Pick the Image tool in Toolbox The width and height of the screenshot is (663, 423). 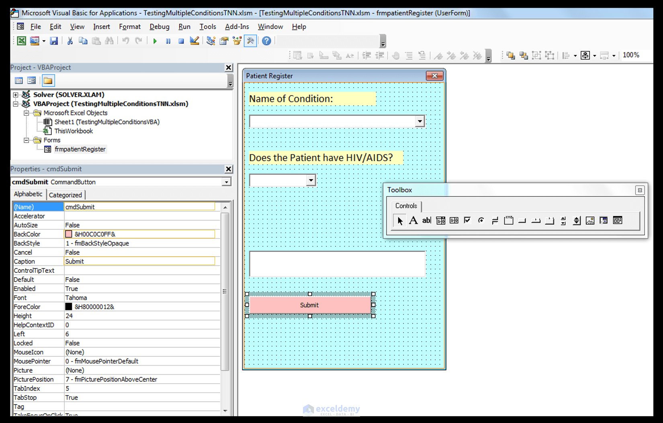(590, 221)
